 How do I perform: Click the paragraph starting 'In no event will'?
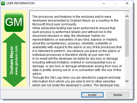[x=77, y=66]
